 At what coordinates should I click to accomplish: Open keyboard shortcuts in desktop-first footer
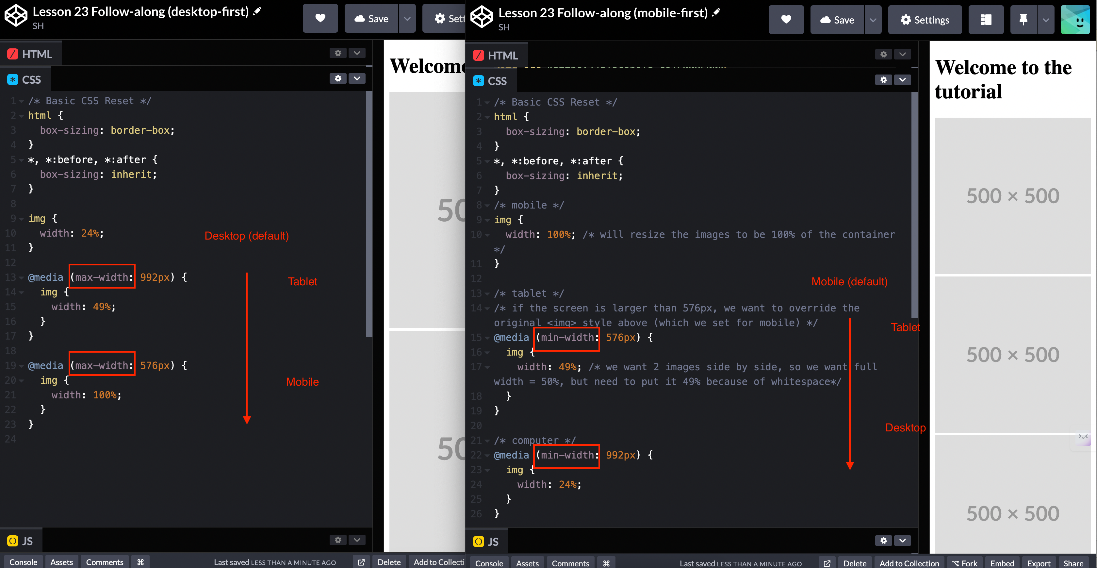coord(140,562)
